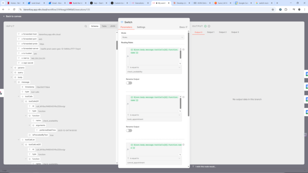Select the x-forwarded-host field pill
Viewport: 308px width, 173px height.
[x=27, y=34]
